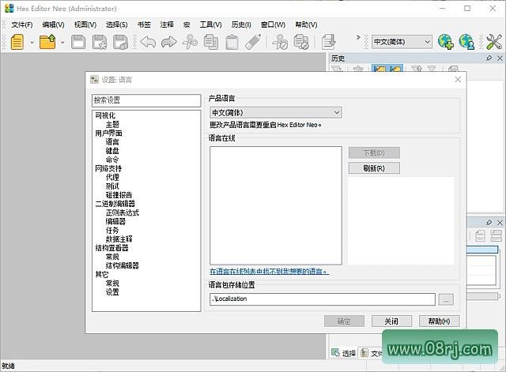
Task: Click the Copy toolbar icon
Action: pyautogui.click(x=211, y=42)
